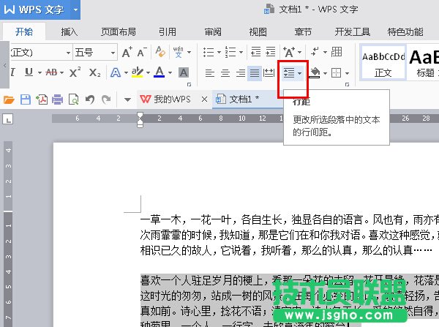Click the clear formatting eraser icon
The height and width of the screenshot is (327, 439).
pos(161,52)
